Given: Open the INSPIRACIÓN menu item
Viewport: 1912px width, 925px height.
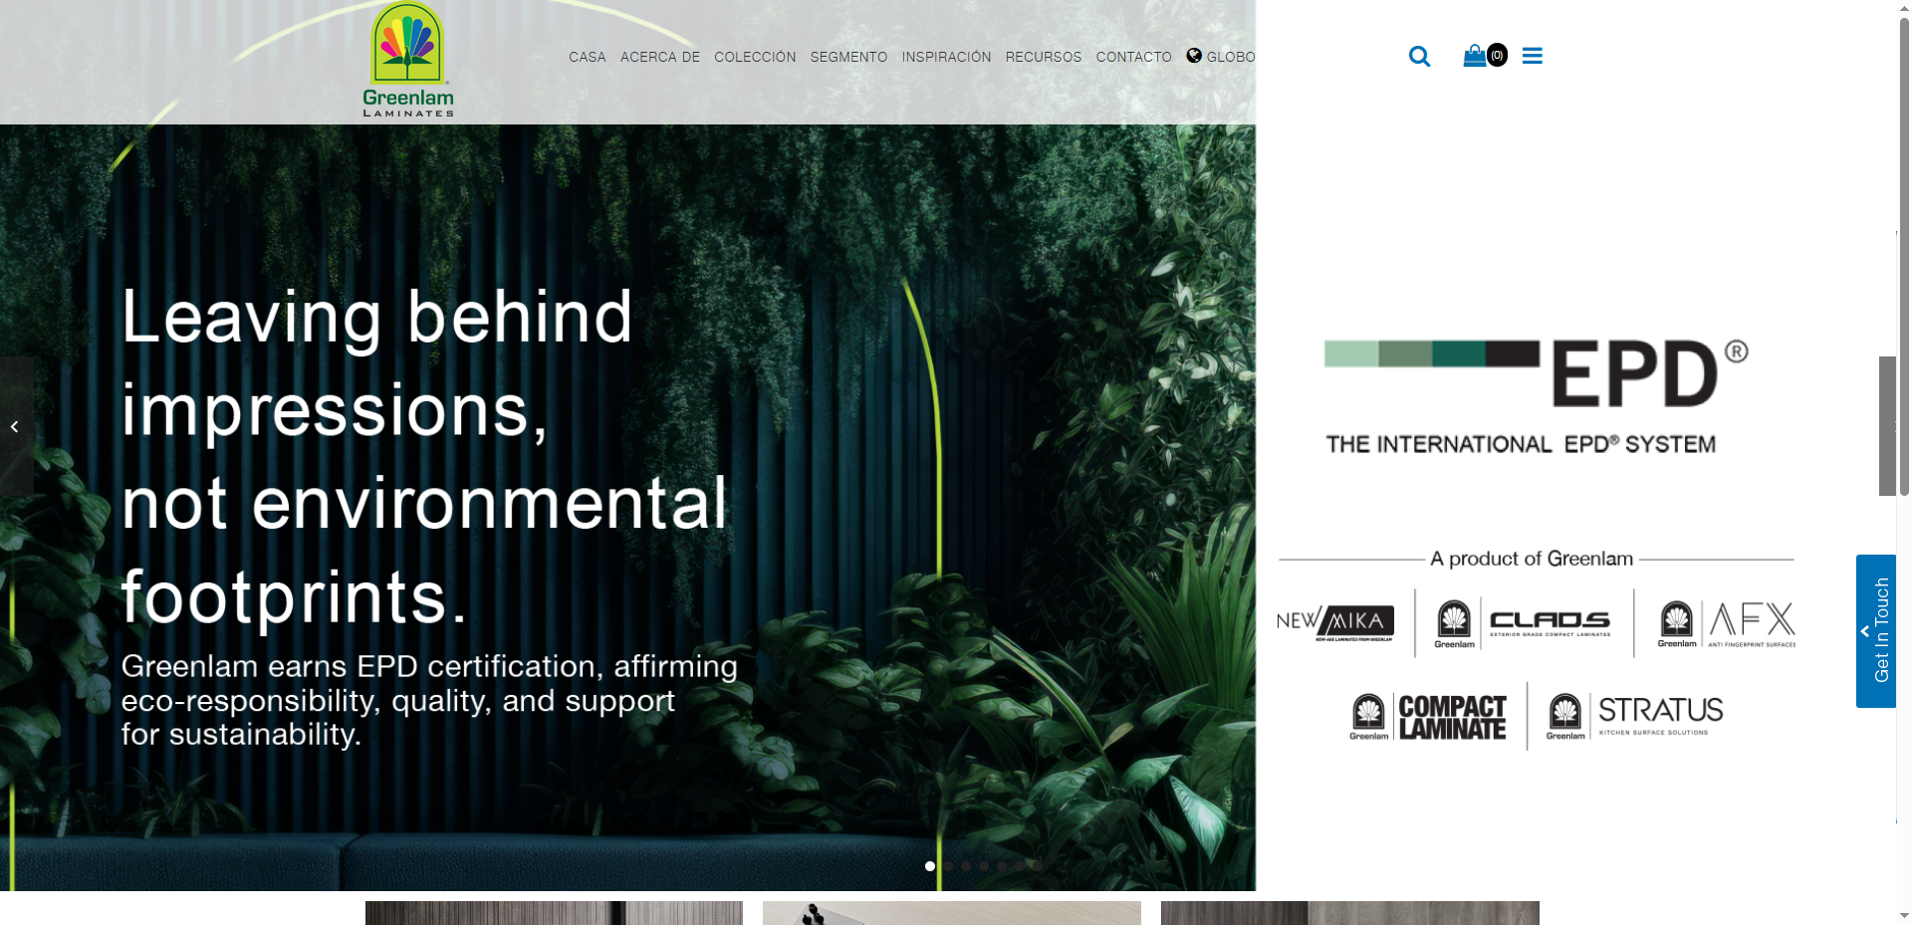Looking at the screenshot, I should click(946, 57).
